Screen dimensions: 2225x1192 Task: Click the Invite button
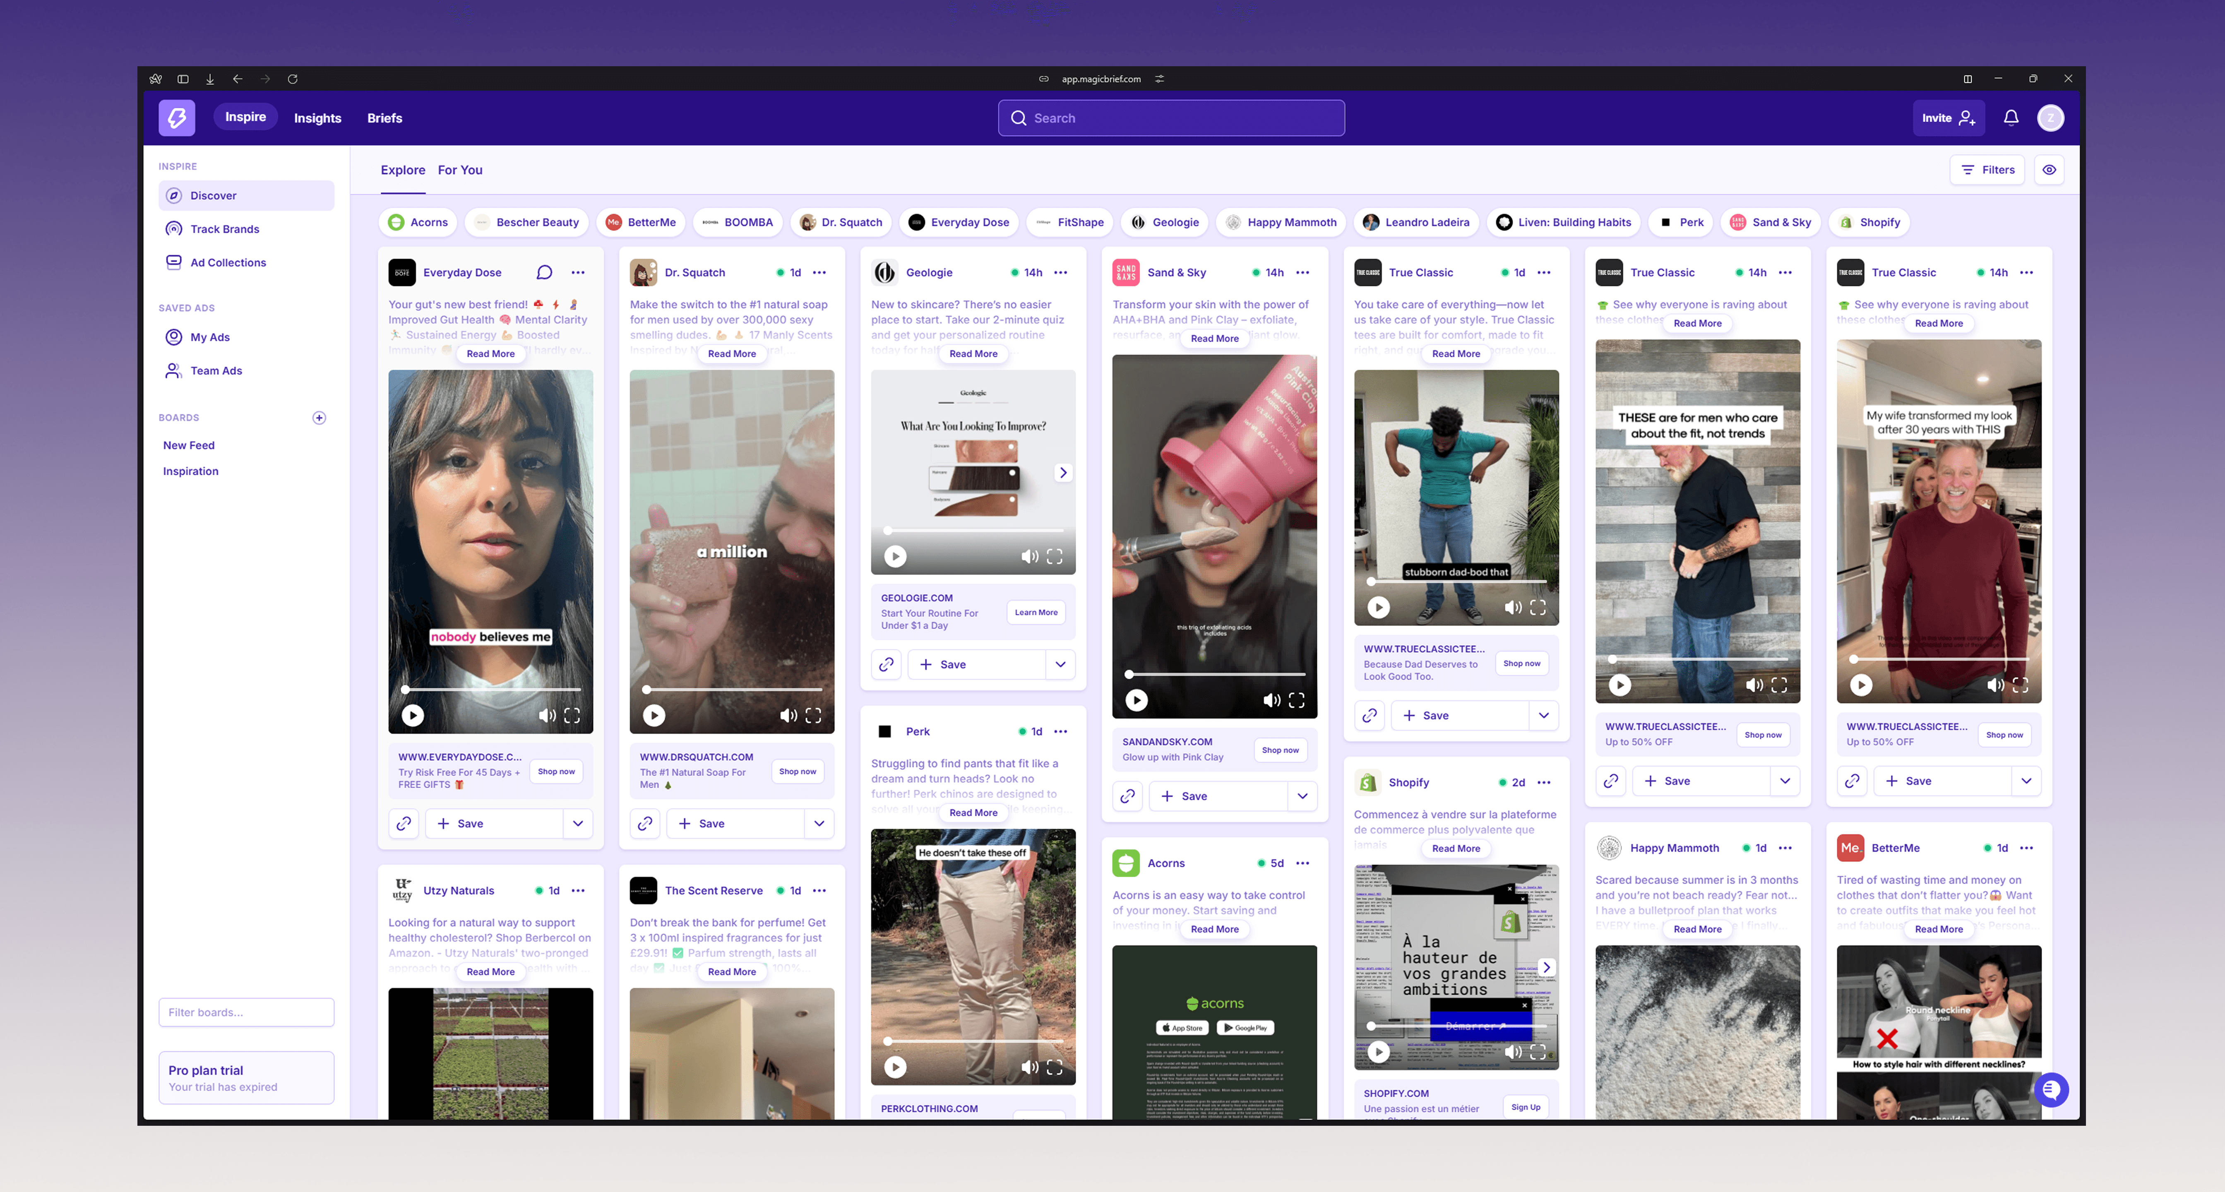coord(1949,118)
